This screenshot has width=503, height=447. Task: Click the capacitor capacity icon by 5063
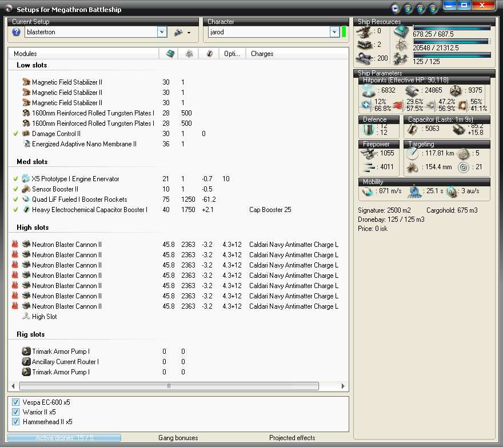(x=413, y=129)
